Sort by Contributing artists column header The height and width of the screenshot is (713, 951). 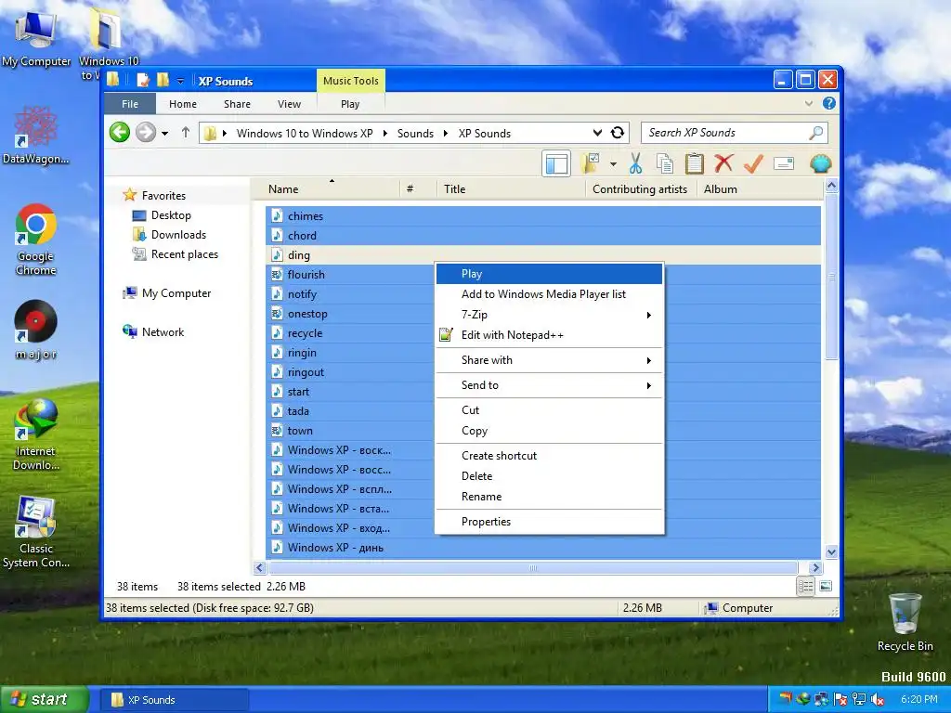point(639,189)
